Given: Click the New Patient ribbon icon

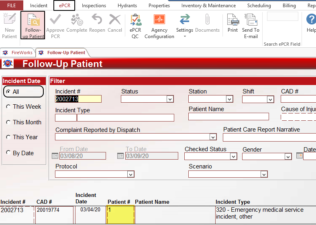Looking at the screenshot, I should click(10, 19).
